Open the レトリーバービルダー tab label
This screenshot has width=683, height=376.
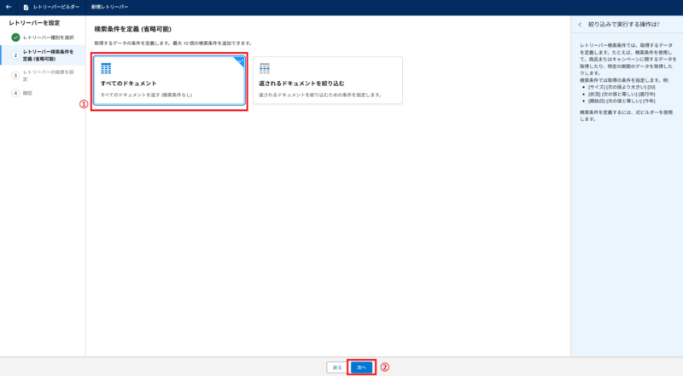pyautogui.click(x=56, y=7)
